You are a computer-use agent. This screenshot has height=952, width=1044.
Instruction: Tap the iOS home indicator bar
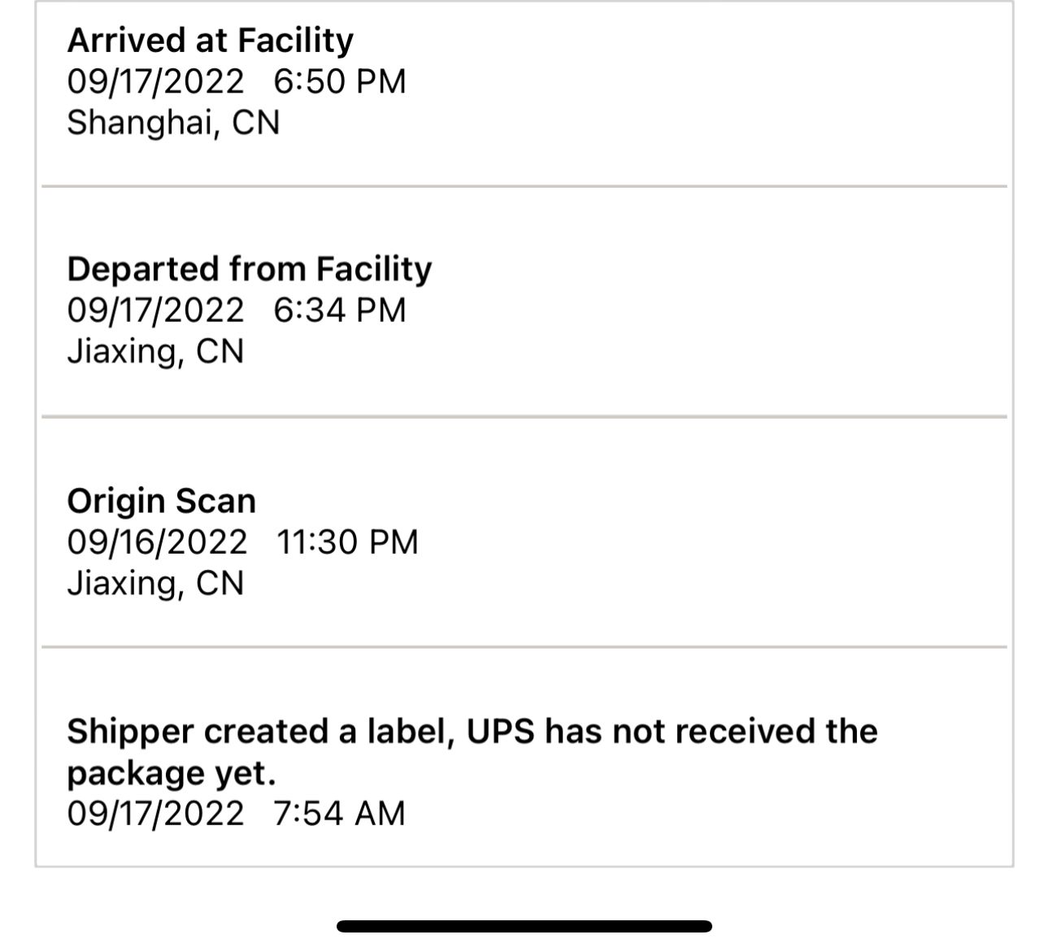point(524,926)
